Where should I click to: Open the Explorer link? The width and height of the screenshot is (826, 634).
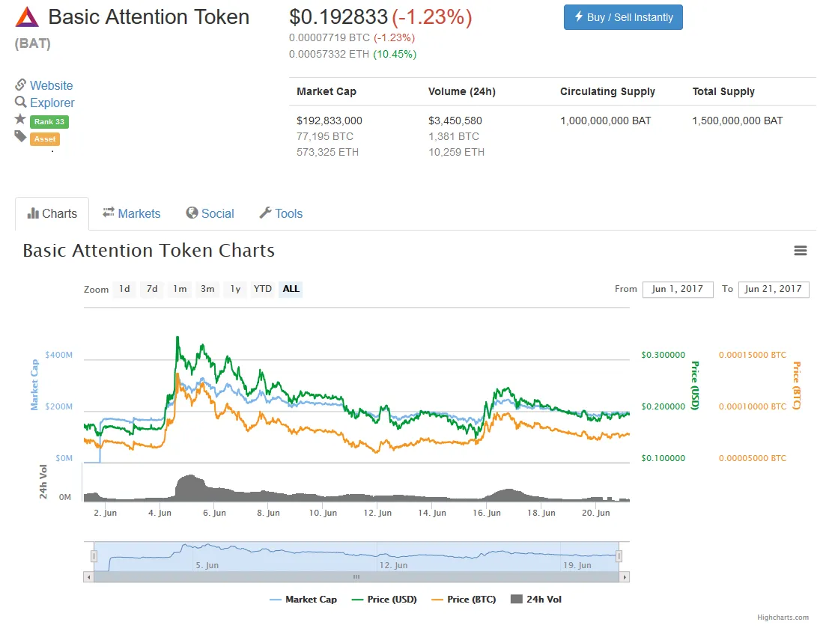pyautogui.click(x=52, y=103)
